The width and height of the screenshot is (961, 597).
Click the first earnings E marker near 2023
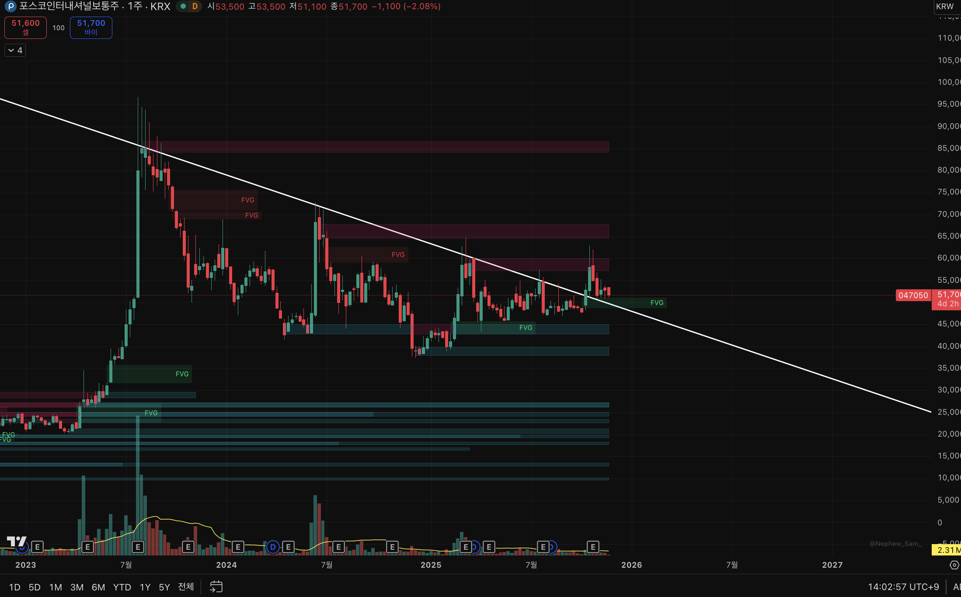pyautogui.click(x=38, y=547)
